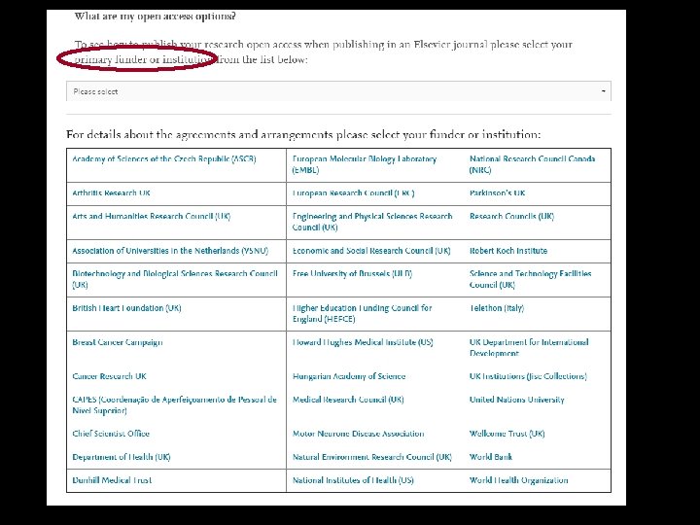Image resolution: width=700 pixels, height=525 pixels.
Task: Open European Molecular Biology Laboratory (EMBL) link
Action: pyautogui.click(x=365, y=164)
